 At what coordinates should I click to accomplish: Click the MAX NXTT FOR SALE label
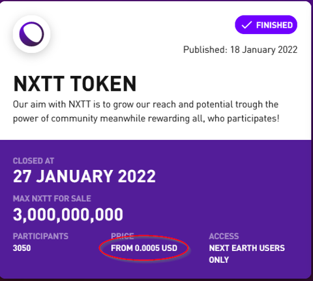point(52,199)
